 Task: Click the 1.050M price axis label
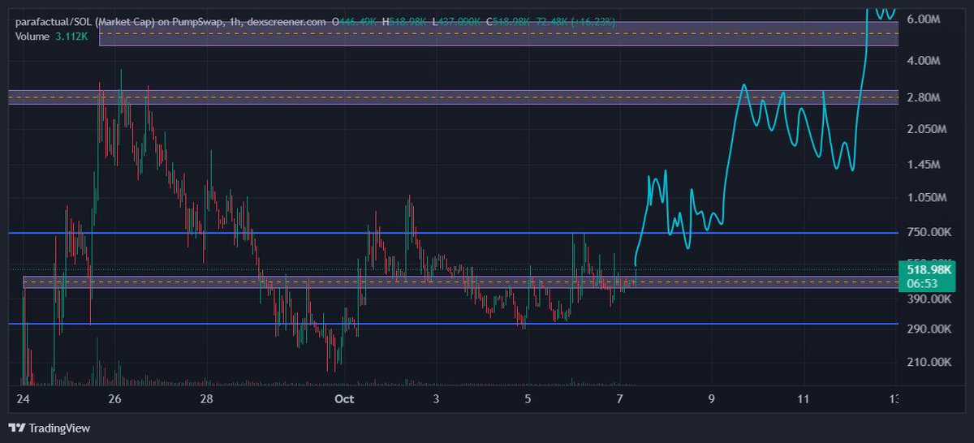tap(926, 198)
